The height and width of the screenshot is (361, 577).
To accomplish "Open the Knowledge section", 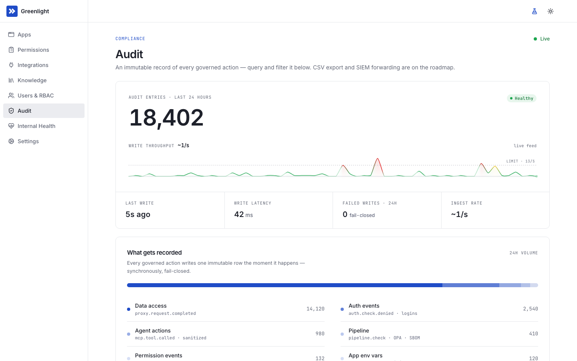I will pos(44,80).
